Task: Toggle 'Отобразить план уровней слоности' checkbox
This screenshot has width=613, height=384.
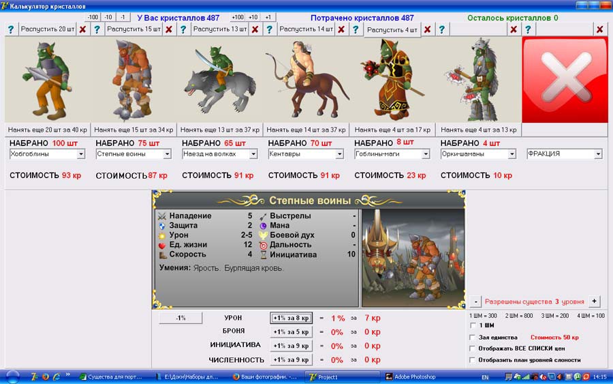Action: [473, 359]
